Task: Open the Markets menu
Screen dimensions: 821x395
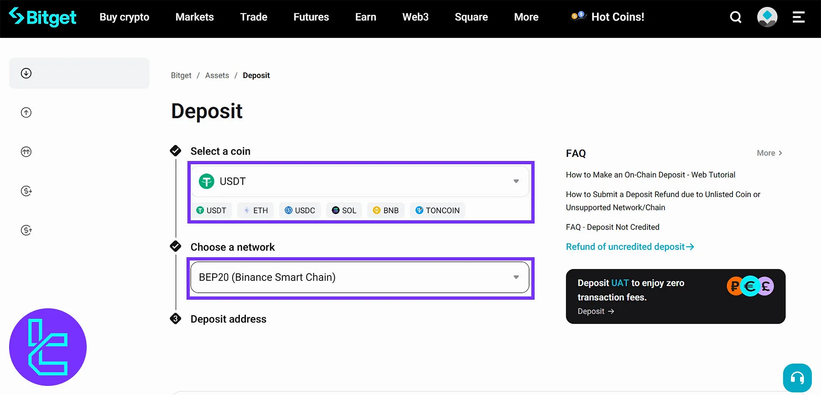Action: pyautogui.click(x=195, y=17)
